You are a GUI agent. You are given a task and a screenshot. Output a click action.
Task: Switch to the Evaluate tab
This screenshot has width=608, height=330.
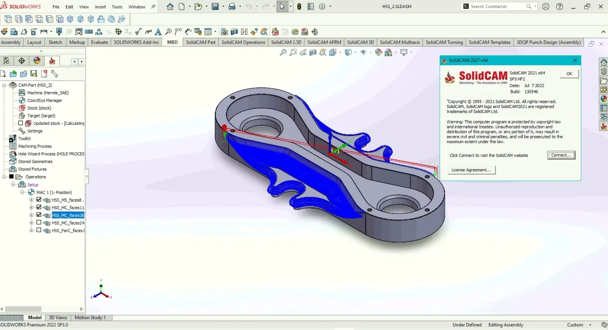(x=100, y=42)
